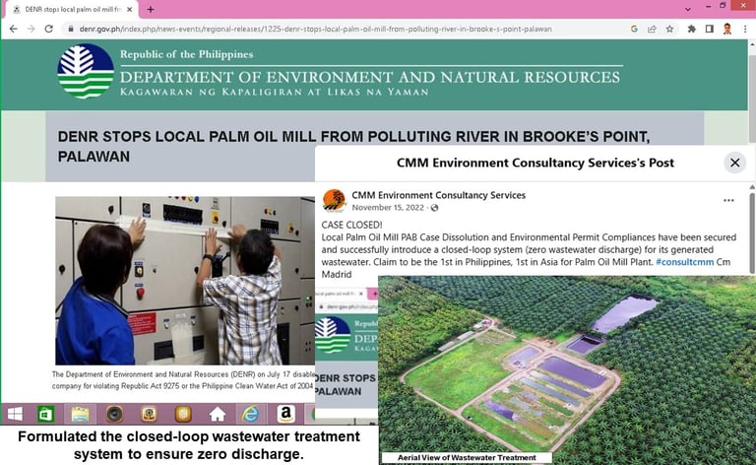The image size is (756, 465).
Task: Open the officials sealing panel photo
Action: click(x=185, y=280)
